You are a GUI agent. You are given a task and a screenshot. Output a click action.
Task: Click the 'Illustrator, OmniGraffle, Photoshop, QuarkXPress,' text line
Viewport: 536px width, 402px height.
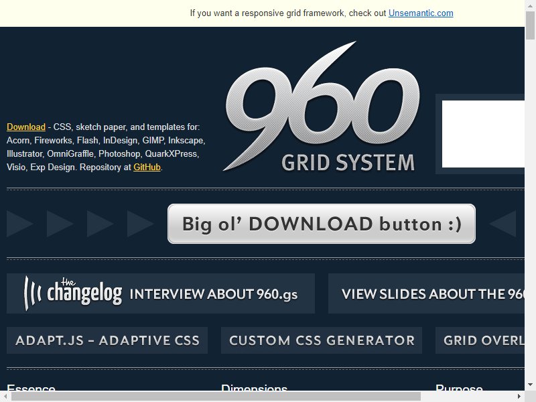[103, 154]
